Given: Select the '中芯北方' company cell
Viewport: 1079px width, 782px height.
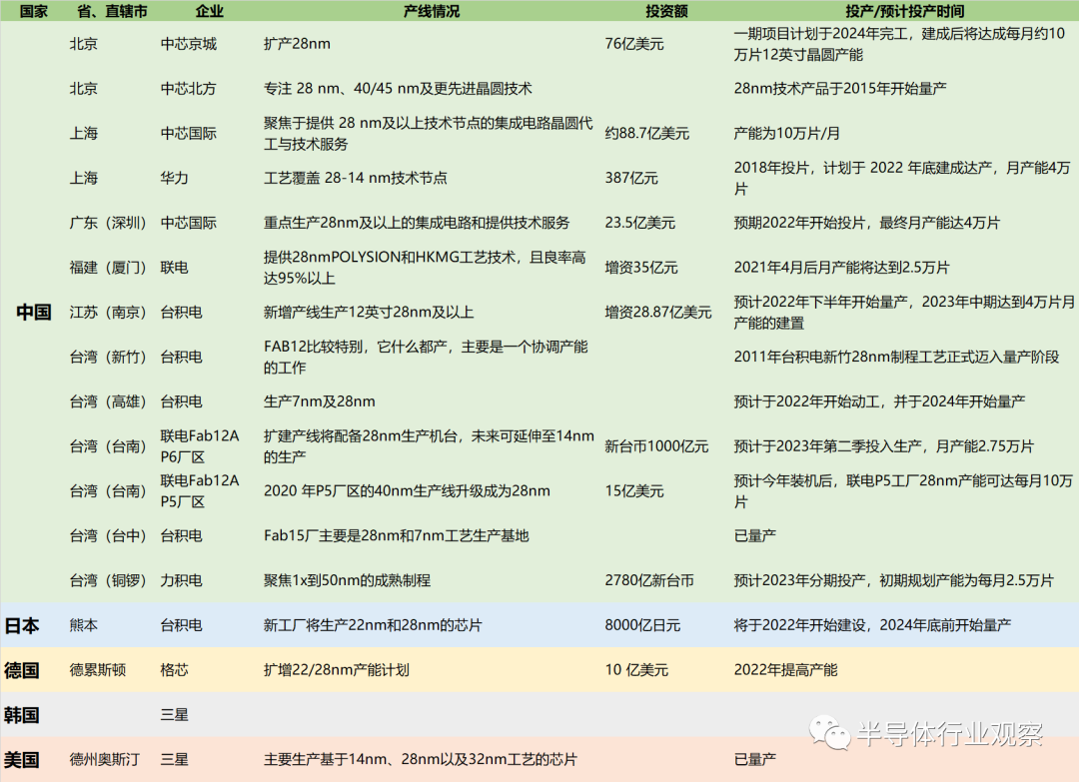Looking at the screenshot, I should [x=189, y=89].
